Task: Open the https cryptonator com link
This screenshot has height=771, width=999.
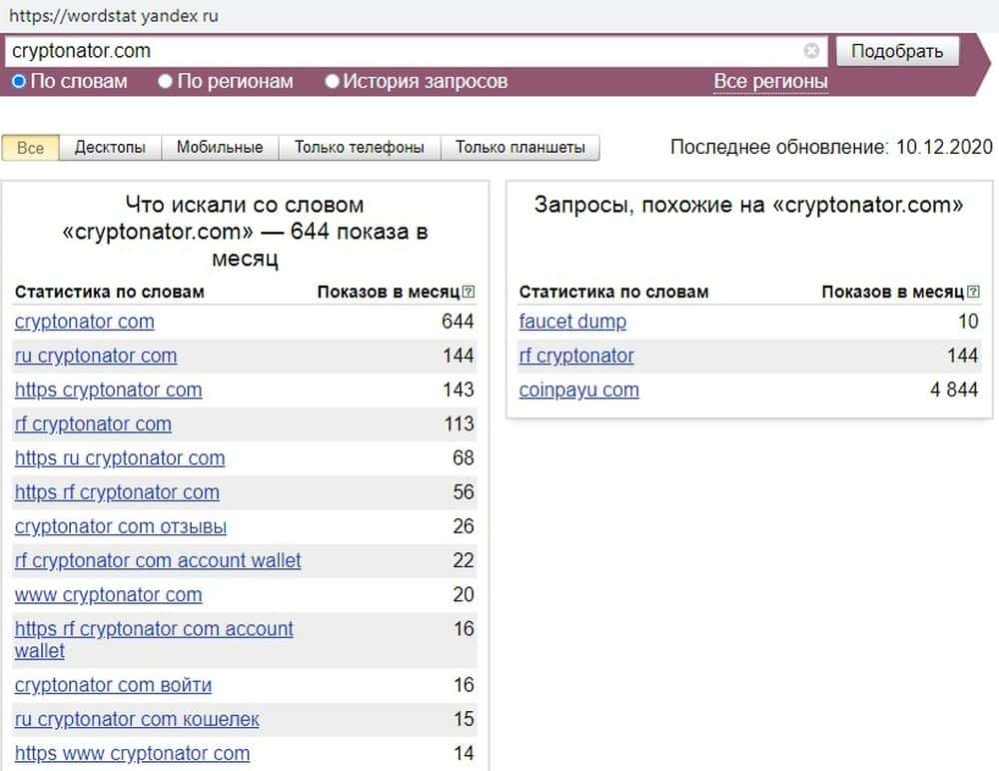Action: [108, 389]
